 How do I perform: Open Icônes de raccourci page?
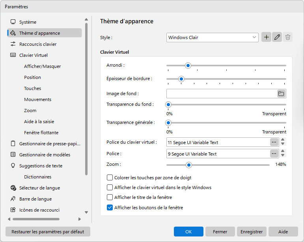click(45, 210)
